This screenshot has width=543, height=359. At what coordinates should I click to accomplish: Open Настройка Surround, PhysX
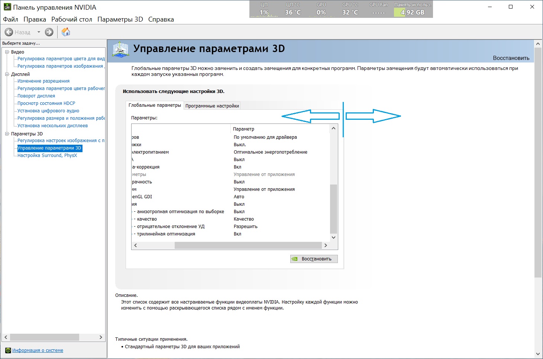47,156
